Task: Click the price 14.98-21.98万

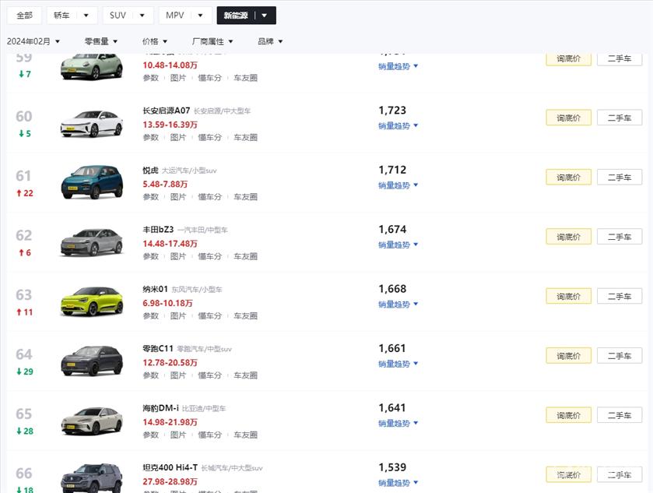Action: tap(170, 422)
